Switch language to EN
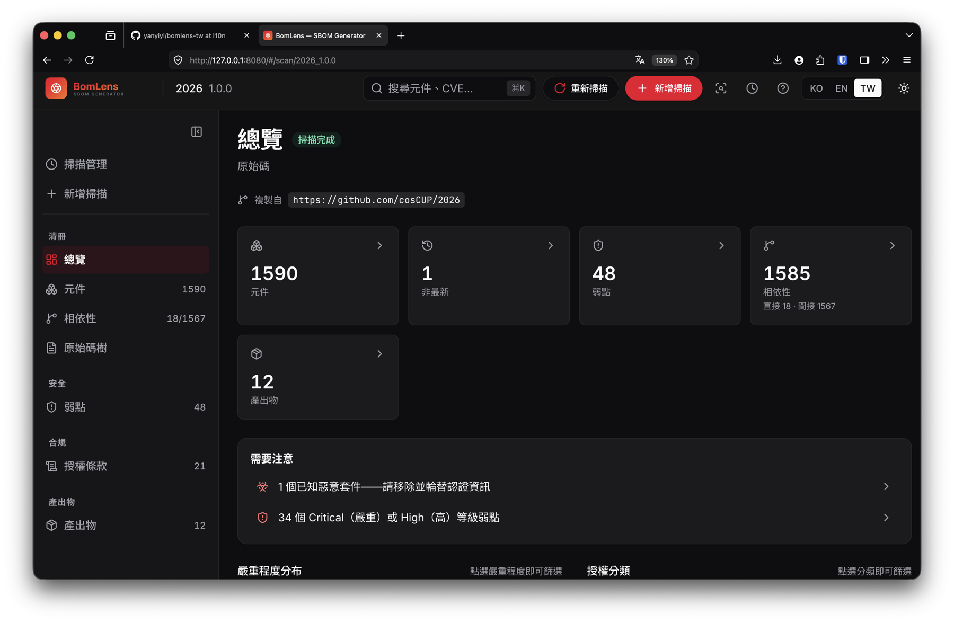 pyautogui.click(x=841, y=88)
